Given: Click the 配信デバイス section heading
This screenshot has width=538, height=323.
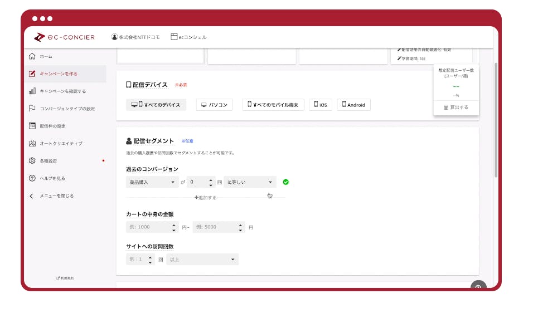Looking at the screenshot, I should click(150, 85).
